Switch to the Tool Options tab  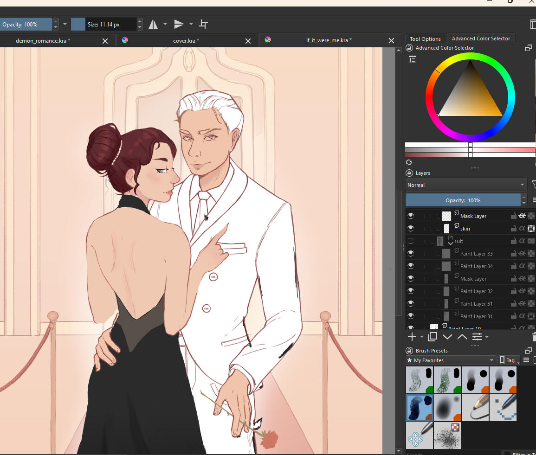point(425,39)
